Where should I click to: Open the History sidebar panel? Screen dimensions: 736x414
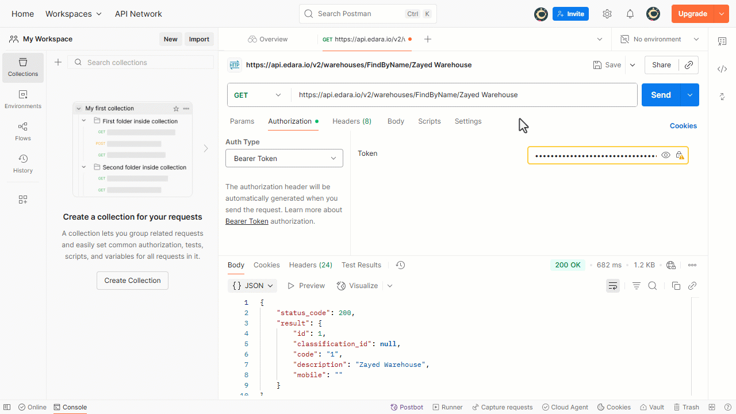23,164
